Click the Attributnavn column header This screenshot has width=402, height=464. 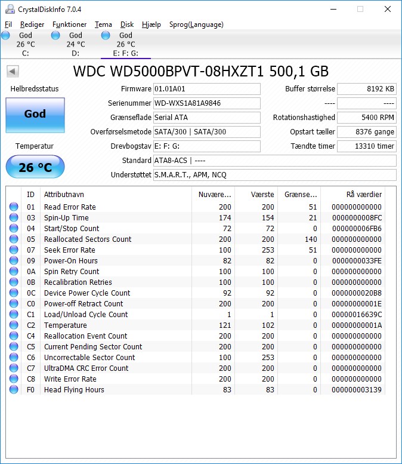(116, 195)
